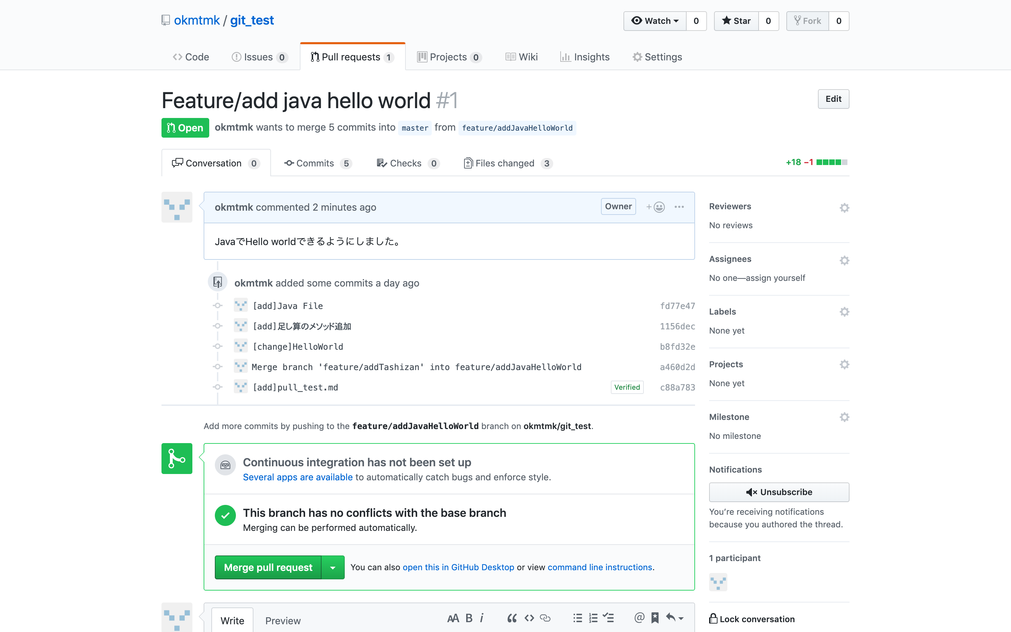Click the Reviewers gear icon
Image resolution: width=1011 pixels, height=632 pixels.
click(844, 208)
